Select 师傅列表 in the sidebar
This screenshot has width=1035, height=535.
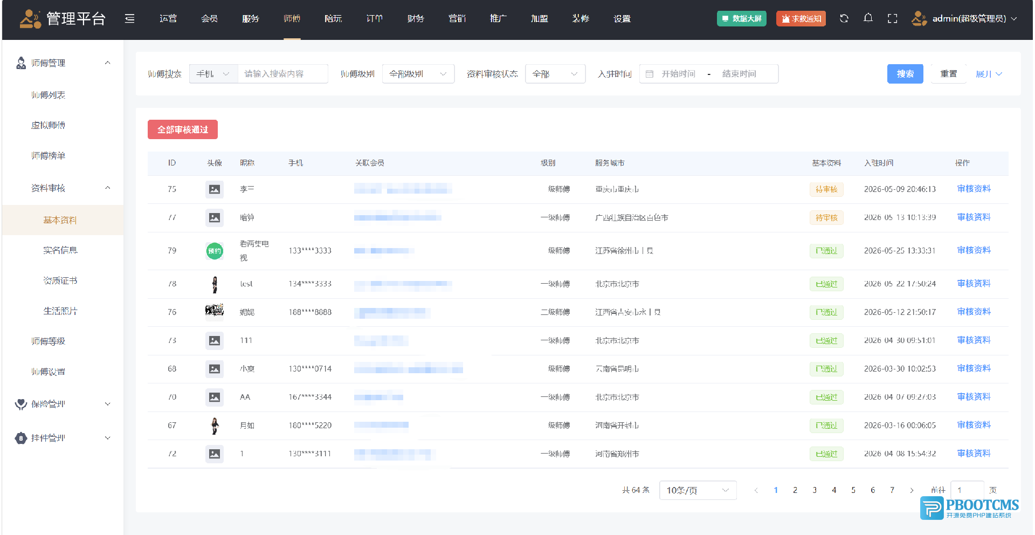coord(49,95)
